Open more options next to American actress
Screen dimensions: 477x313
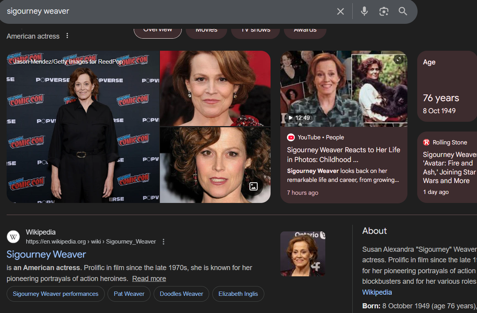pyautogui.click(x=67, y=36)
